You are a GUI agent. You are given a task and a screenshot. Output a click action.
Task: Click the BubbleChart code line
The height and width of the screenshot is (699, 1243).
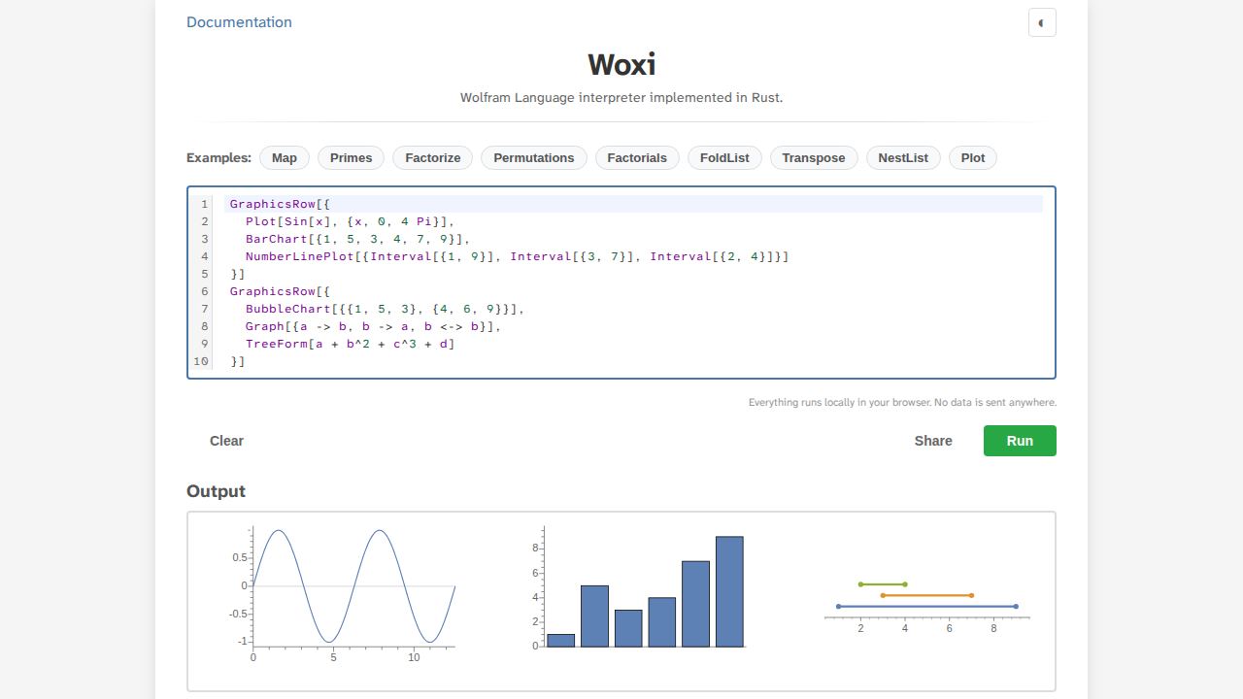click(633, 309)
